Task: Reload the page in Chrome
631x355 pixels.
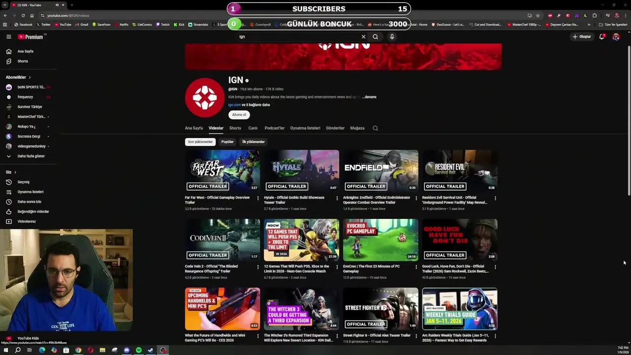Action: pos(23,15)
